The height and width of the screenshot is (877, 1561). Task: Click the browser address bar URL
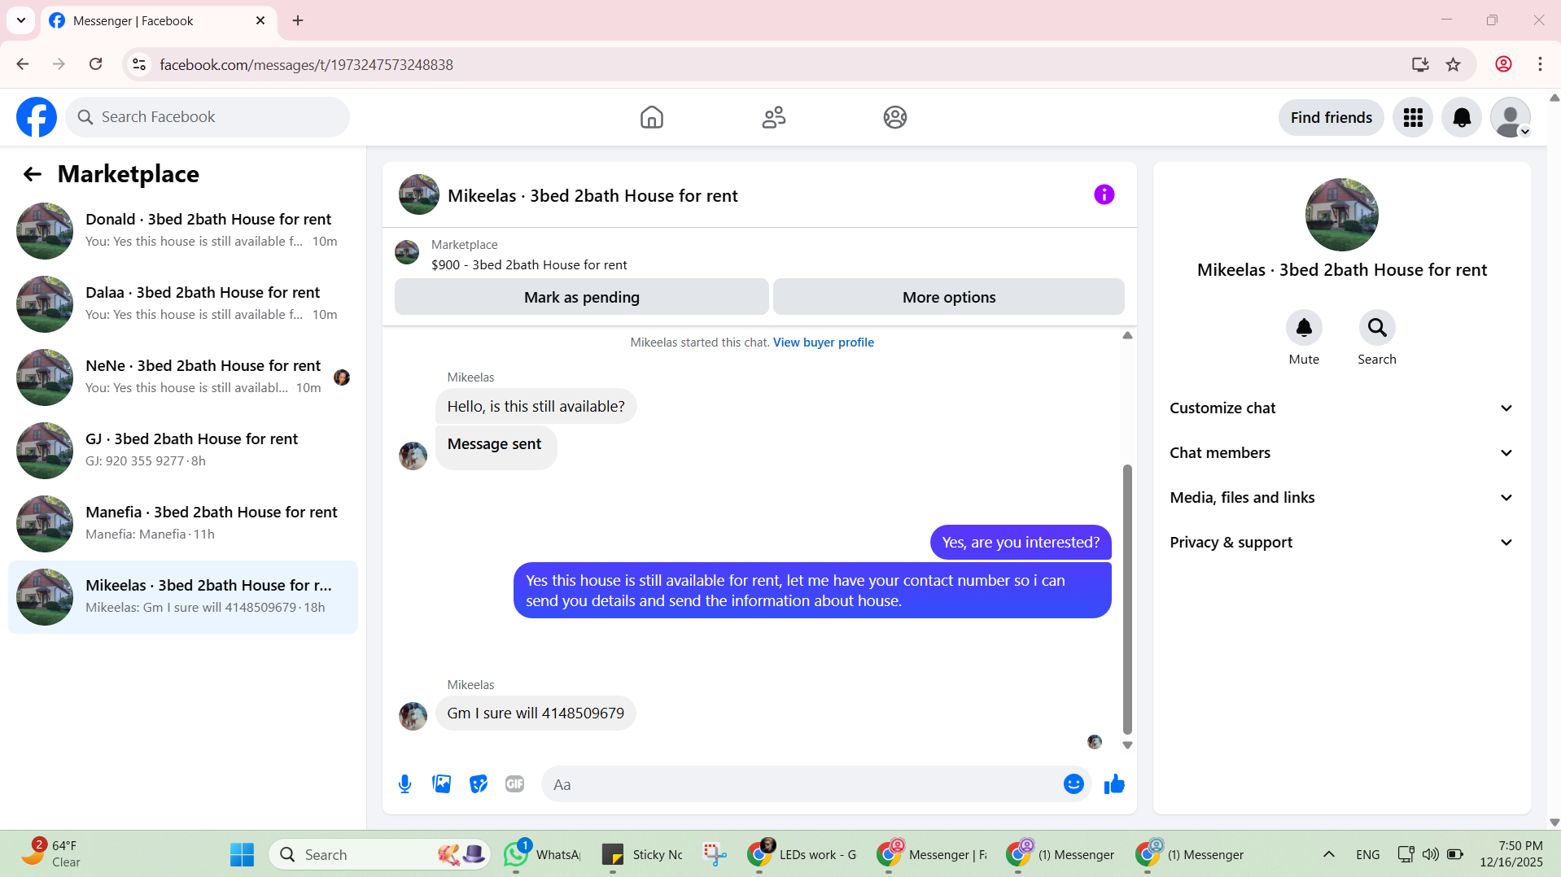306,64
